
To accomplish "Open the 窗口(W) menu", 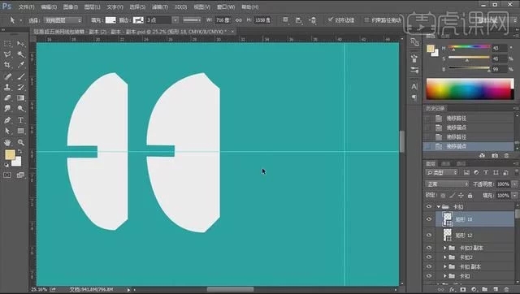I will tap(226, 6).
